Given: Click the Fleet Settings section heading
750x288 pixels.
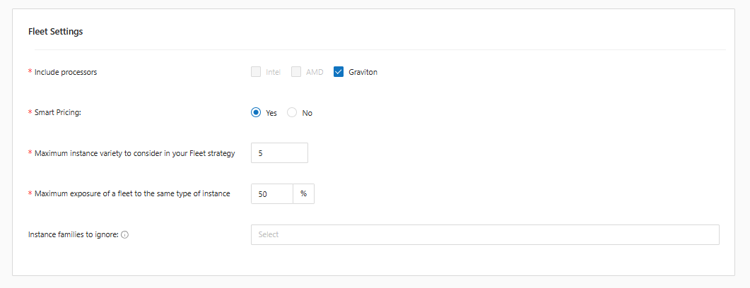Looking at the screenshot, I should (56, 32).
